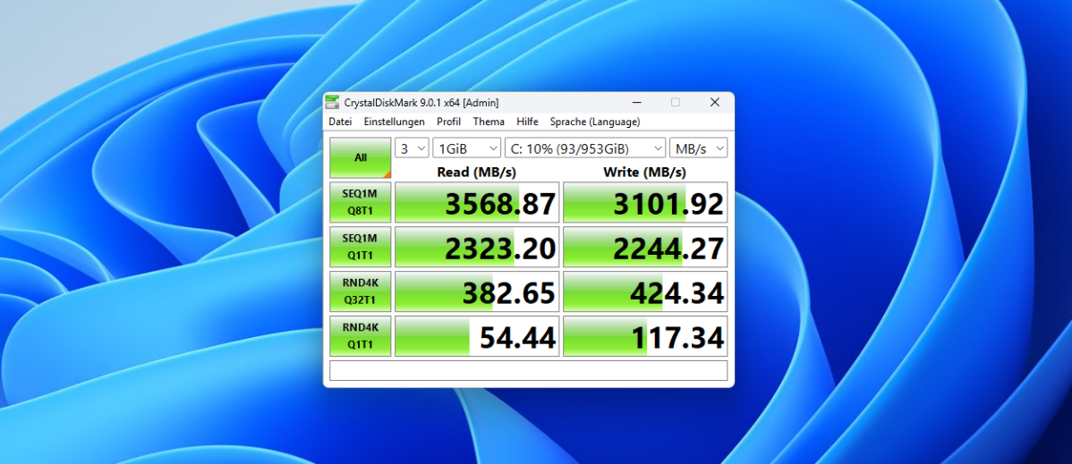Open the drive selector showing C: 10%
The width and height of the screenshot is (1072, 464).
click(x=585, y=148)
